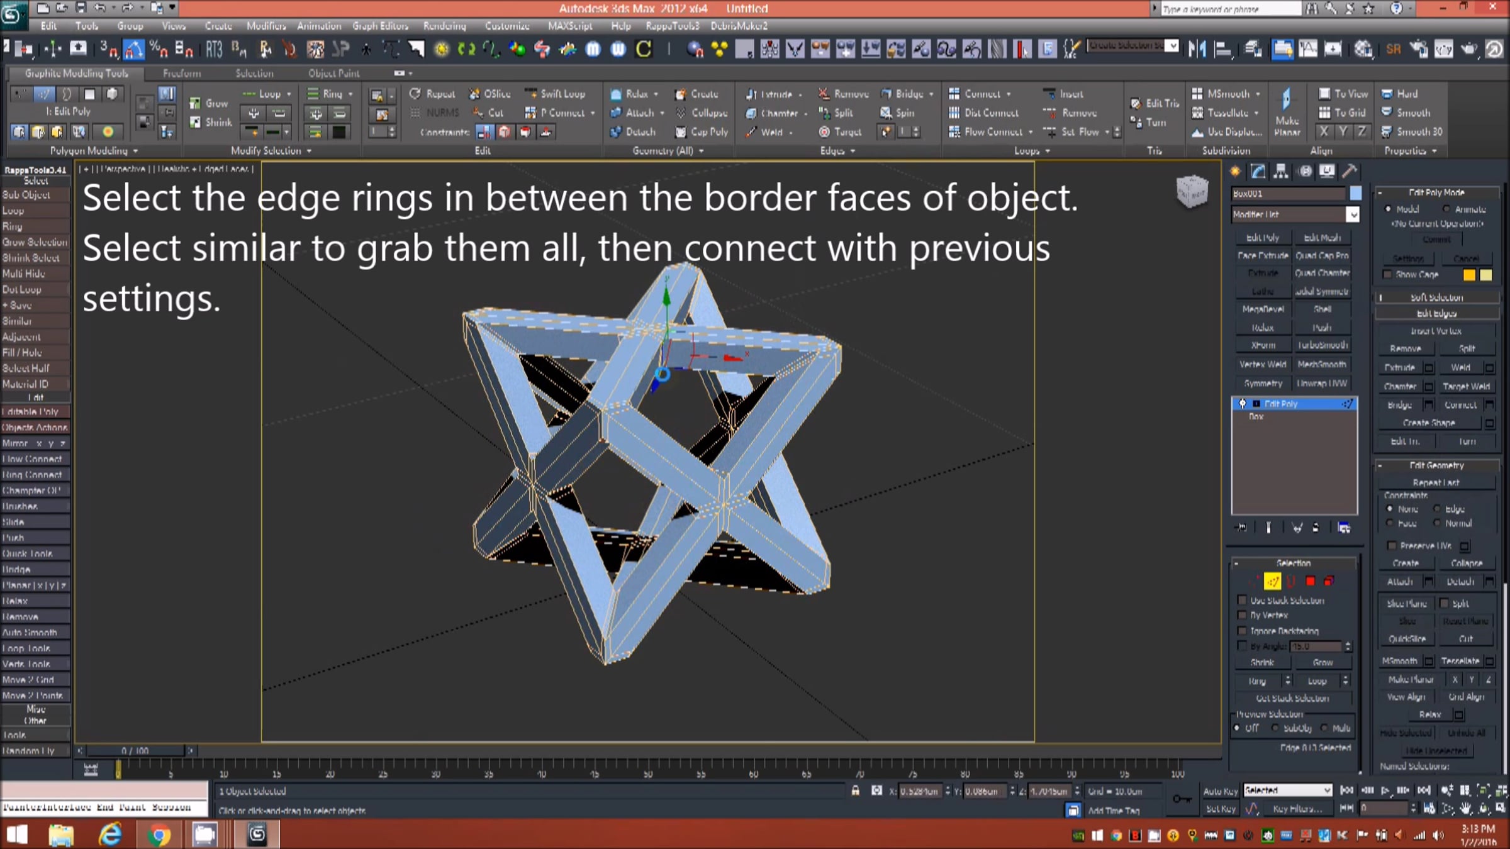1510x849 pixels.
Task: Select Polygon sub-object level in Selection rollout
Action: [1310, 582]
